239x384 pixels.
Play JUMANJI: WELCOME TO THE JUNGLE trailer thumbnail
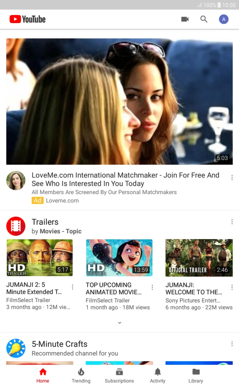(199, 258)
